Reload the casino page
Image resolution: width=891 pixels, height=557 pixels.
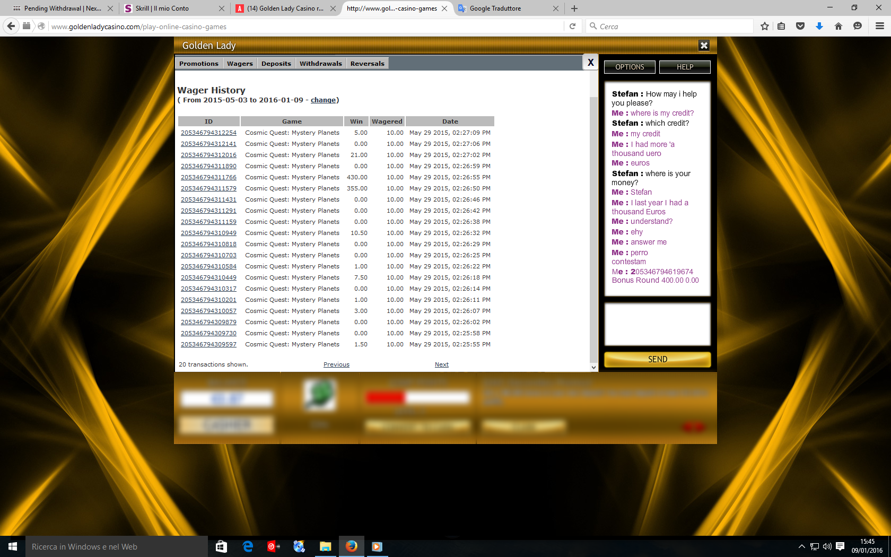coord(572,26)
